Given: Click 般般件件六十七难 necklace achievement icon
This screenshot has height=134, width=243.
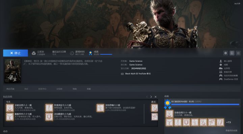Looking at the screenshot, I should [10, 117].
